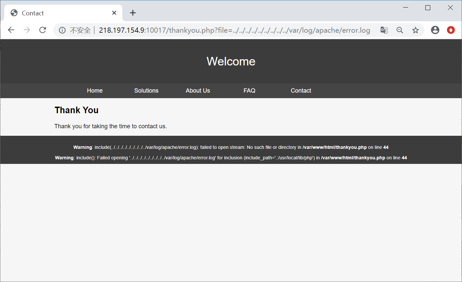Image resolution: width=462 pixels, height=282 pixels.
Task: Click the back navigation arrow
Action: pyautogui.click(x=11, y=30)
